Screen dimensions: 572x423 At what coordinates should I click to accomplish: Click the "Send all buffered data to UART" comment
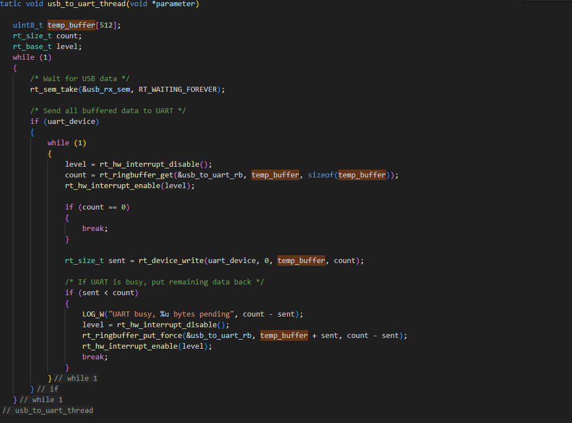click(x=108, y=111)
